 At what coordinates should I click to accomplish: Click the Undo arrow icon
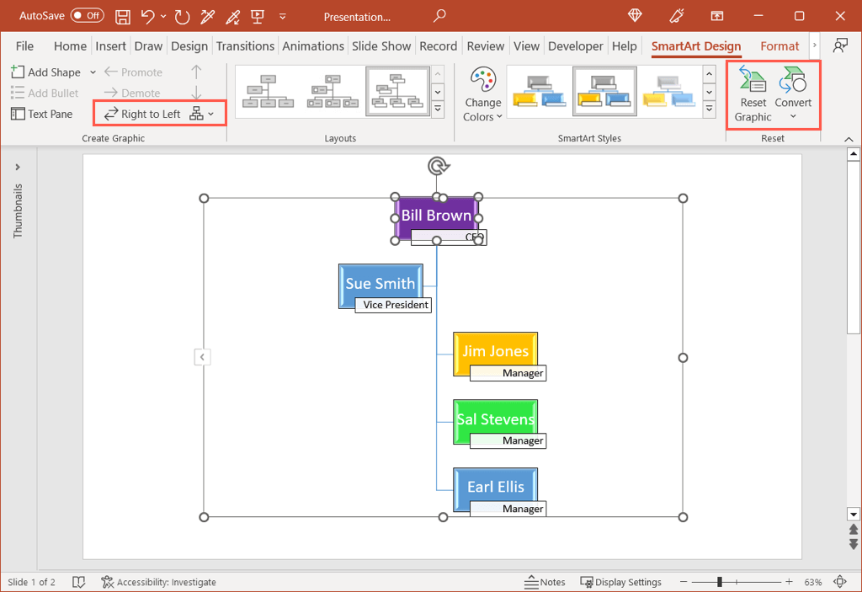(x=147, y=16)
